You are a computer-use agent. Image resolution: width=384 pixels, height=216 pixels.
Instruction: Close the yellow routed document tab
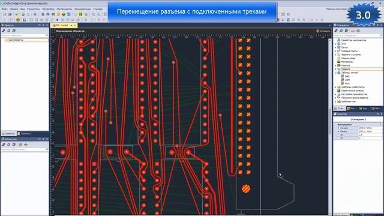point(75,25)
